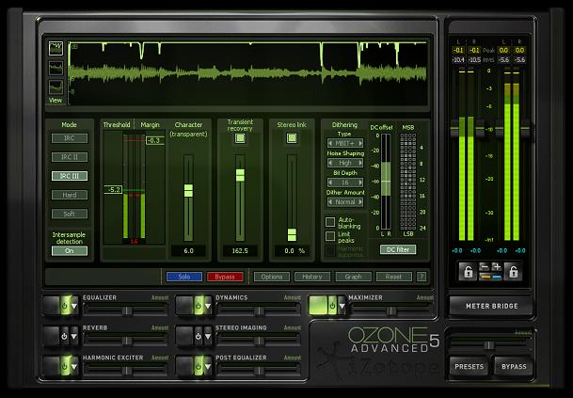Screen dimensions: 573x398
Task: Click the input gain lock icon
Action: [469, 272]
